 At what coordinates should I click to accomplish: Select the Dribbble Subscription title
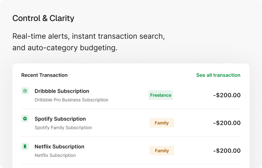[x=62, y=91]
